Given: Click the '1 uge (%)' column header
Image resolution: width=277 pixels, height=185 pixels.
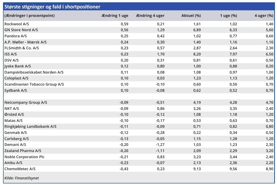Looking at the screenshot, I should point(228,16).
